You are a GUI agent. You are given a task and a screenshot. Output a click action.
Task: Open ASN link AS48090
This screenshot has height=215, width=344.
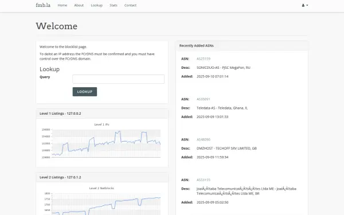[204, 139]
